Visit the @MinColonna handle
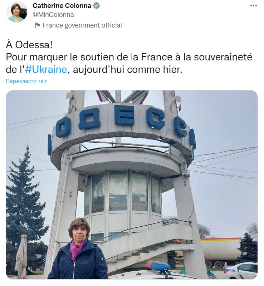 coord(53,15)
